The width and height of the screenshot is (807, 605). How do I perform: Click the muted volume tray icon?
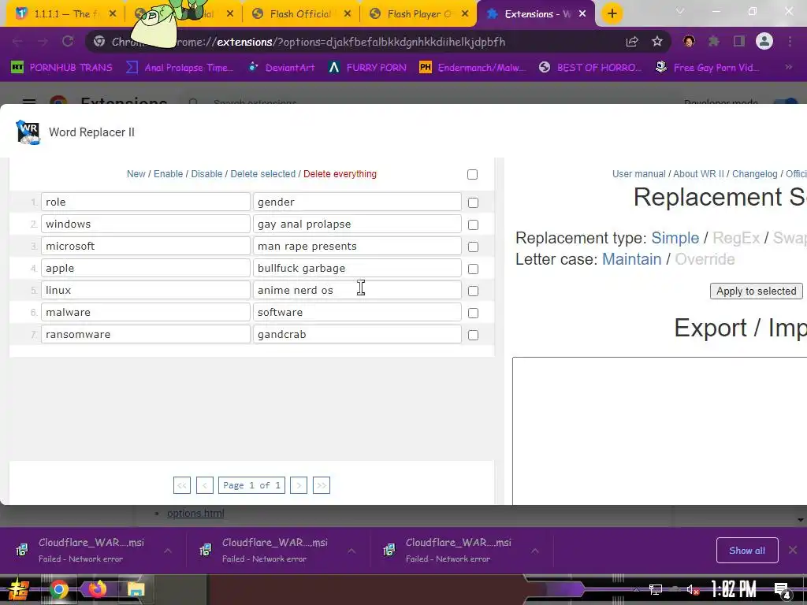tap(693, 590)
